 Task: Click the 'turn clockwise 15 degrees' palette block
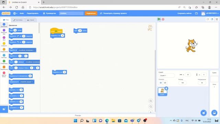[21, 36]
